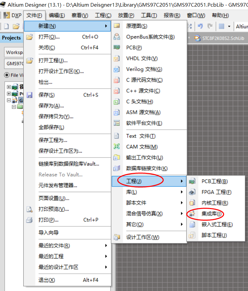Expand the first project tree node

9,87
